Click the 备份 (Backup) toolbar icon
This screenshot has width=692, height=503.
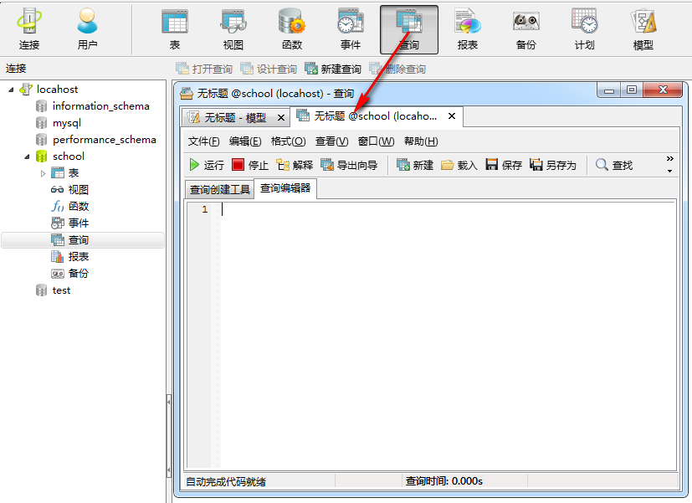click(x=525, y=28)
